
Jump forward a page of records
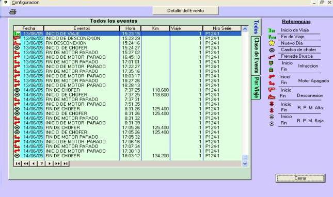click(57, 163)
